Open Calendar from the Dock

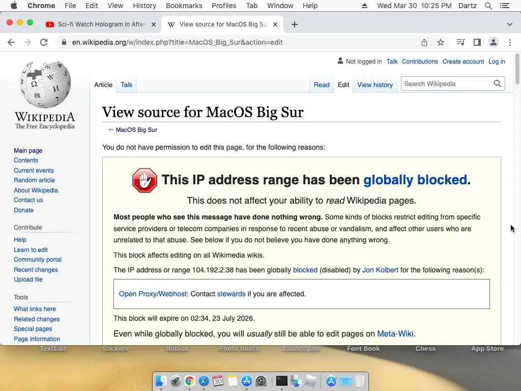pyautogui.click(x=218, y=381)
